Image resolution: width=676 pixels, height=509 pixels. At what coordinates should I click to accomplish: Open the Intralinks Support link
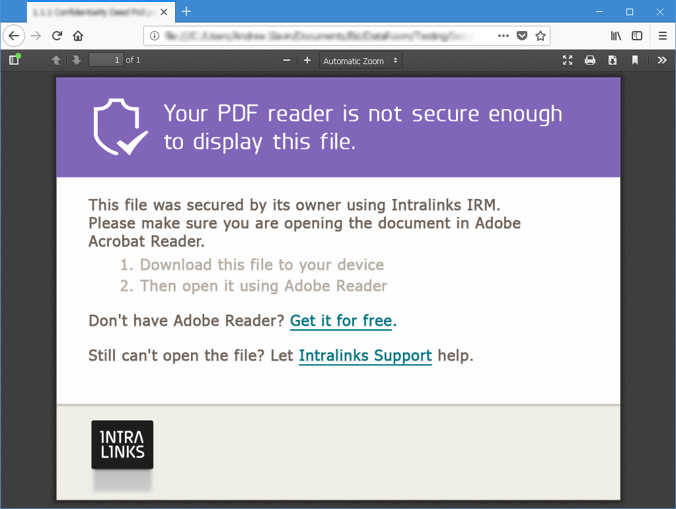tap(365, 356)
